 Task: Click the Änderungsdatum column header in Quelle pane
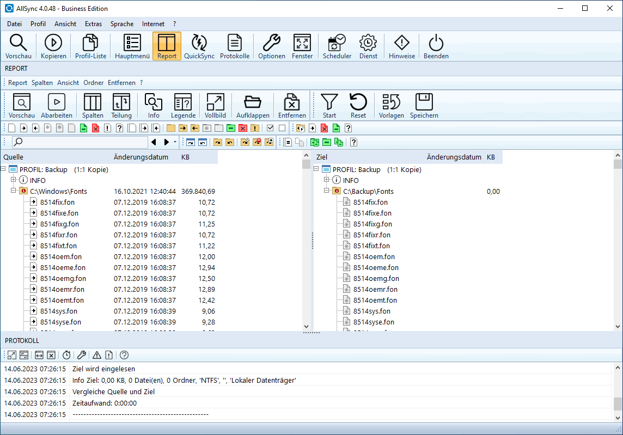[x=141, y=157]
